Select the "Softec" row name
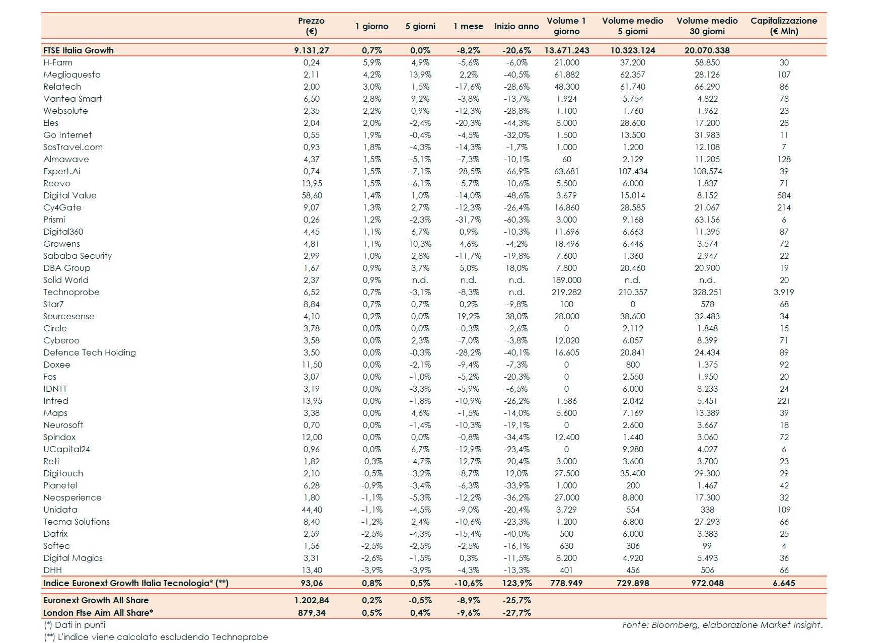The image size is (895, 643). pos(56,546)
